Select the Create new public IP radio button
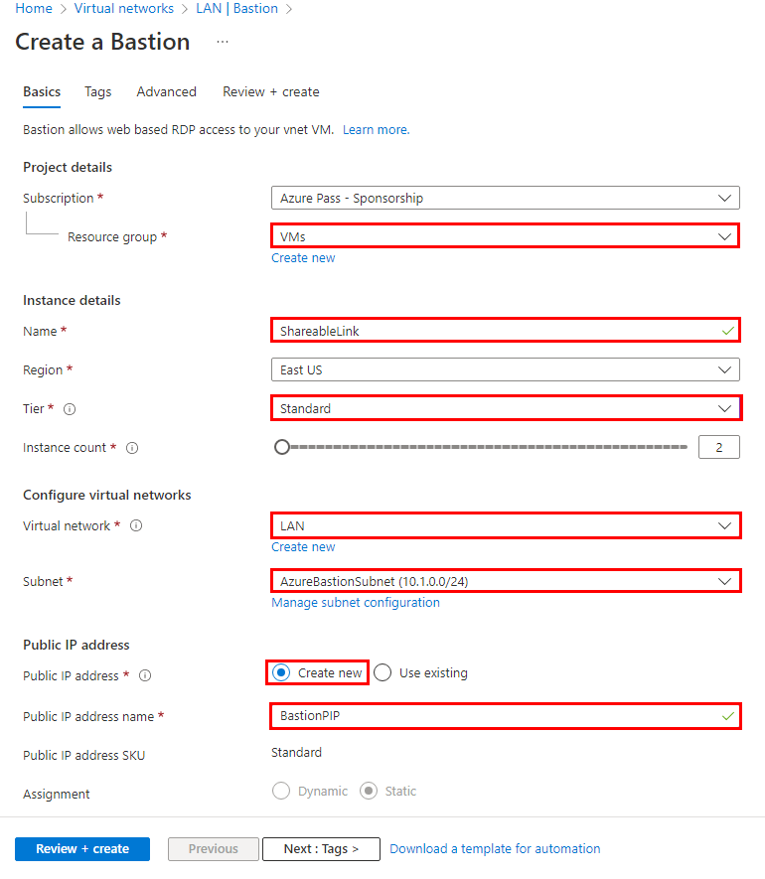The height and width of the screenshot is (879, 765). click(281, 672)
